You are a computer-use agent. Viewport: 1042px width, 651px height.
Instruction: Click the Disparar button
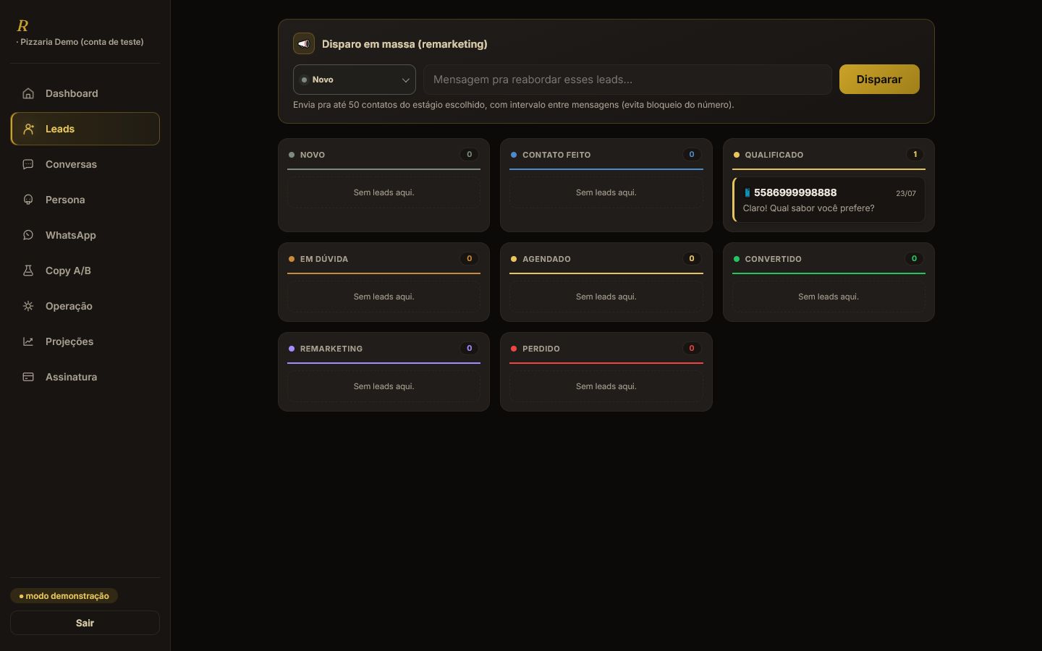879,80
